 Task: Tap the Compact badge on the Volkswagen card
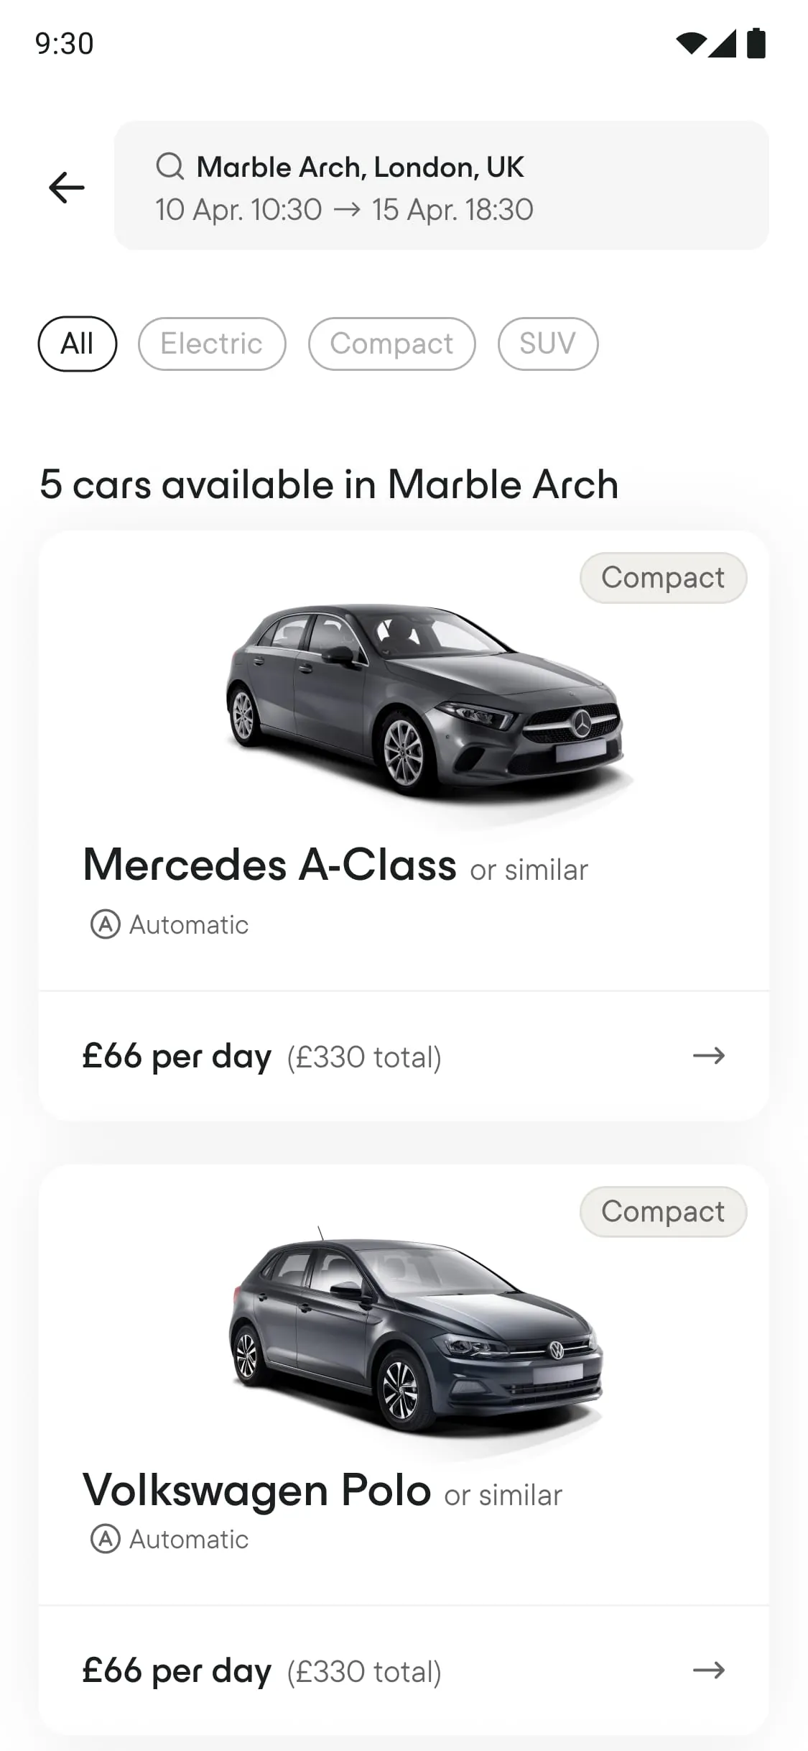(x=663, y=1212)
